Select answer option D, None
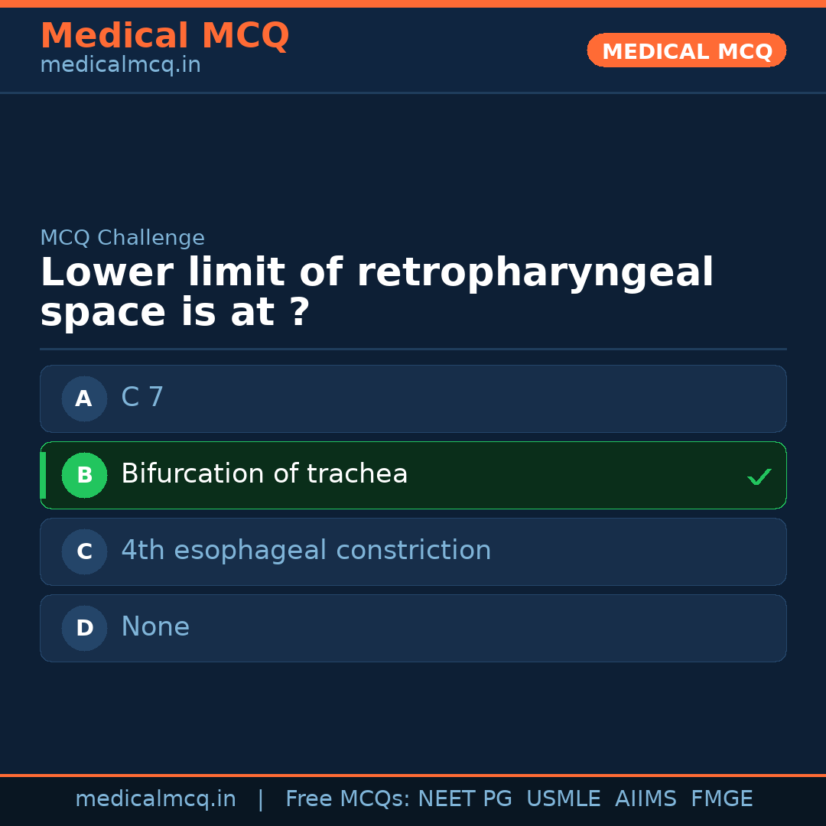 (413, 628)
